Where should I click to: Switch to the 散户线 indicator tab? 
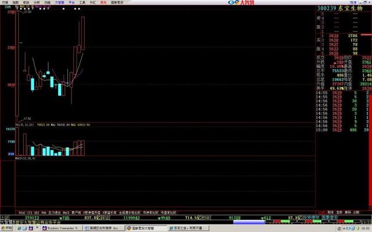click(x=76, y=213)
